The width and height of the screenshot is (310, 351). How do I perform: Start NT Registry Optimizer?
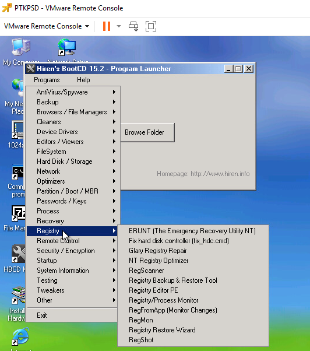coord(193,261)
